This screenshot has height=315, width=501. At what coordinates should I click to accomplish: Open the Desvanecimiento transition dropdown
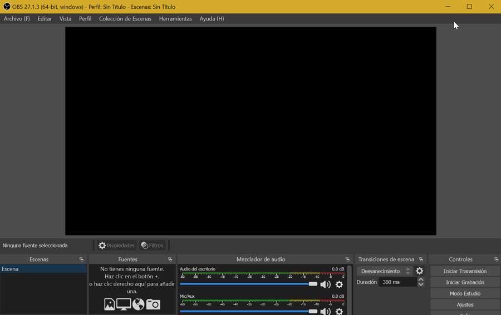pos(384,271)
